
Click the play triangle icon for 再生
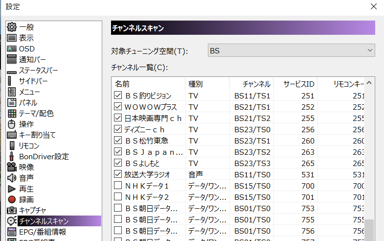coord(12,189)
